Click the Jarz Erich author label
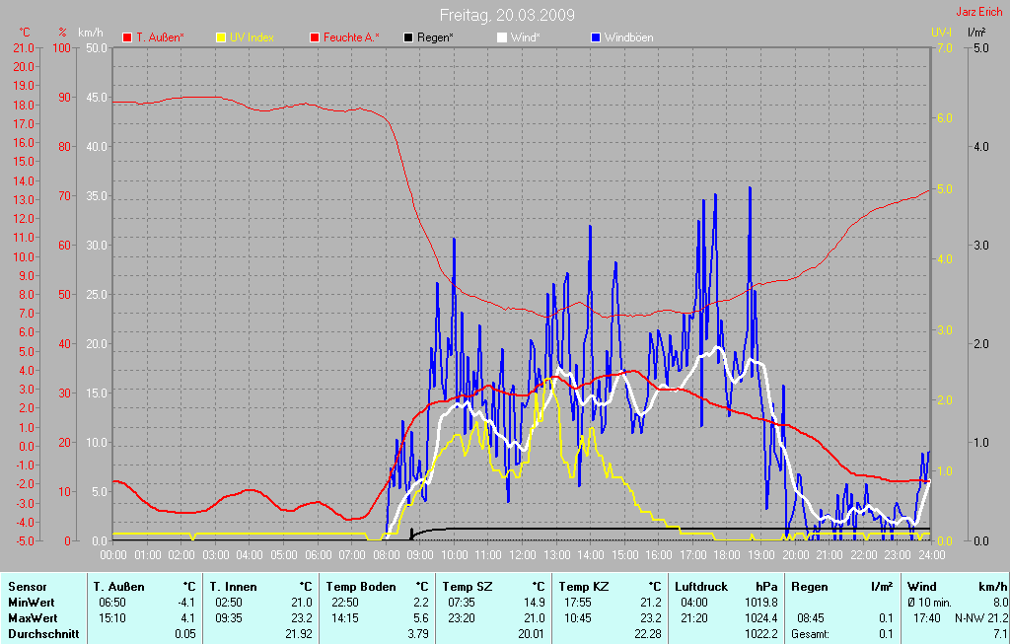1010x644 pixels. pos(980,13)
